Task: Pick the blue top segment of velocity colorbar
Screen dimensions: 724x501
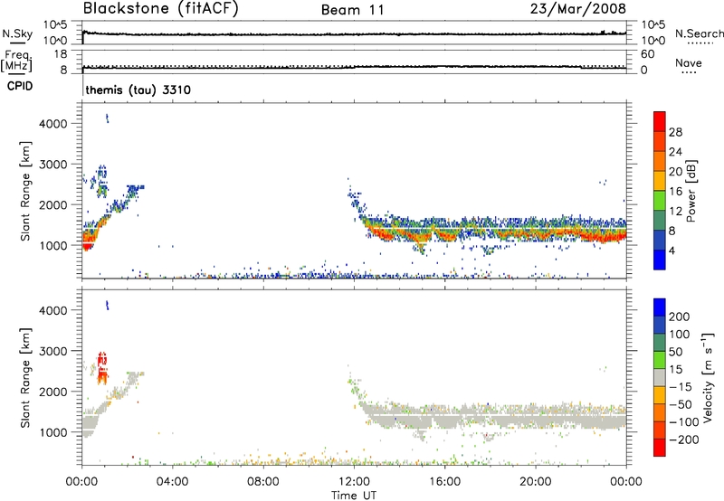Action: pos(660,307)
